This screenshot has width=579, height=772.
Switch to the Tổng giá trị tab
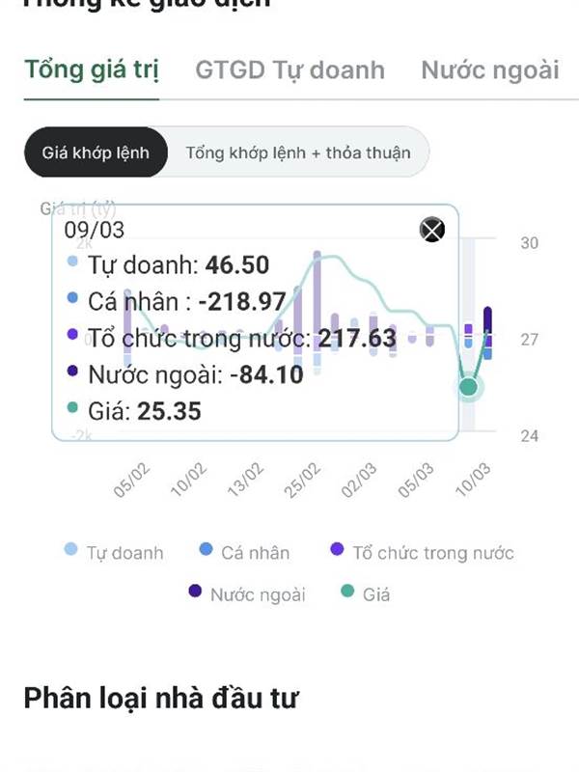[92, 69]
